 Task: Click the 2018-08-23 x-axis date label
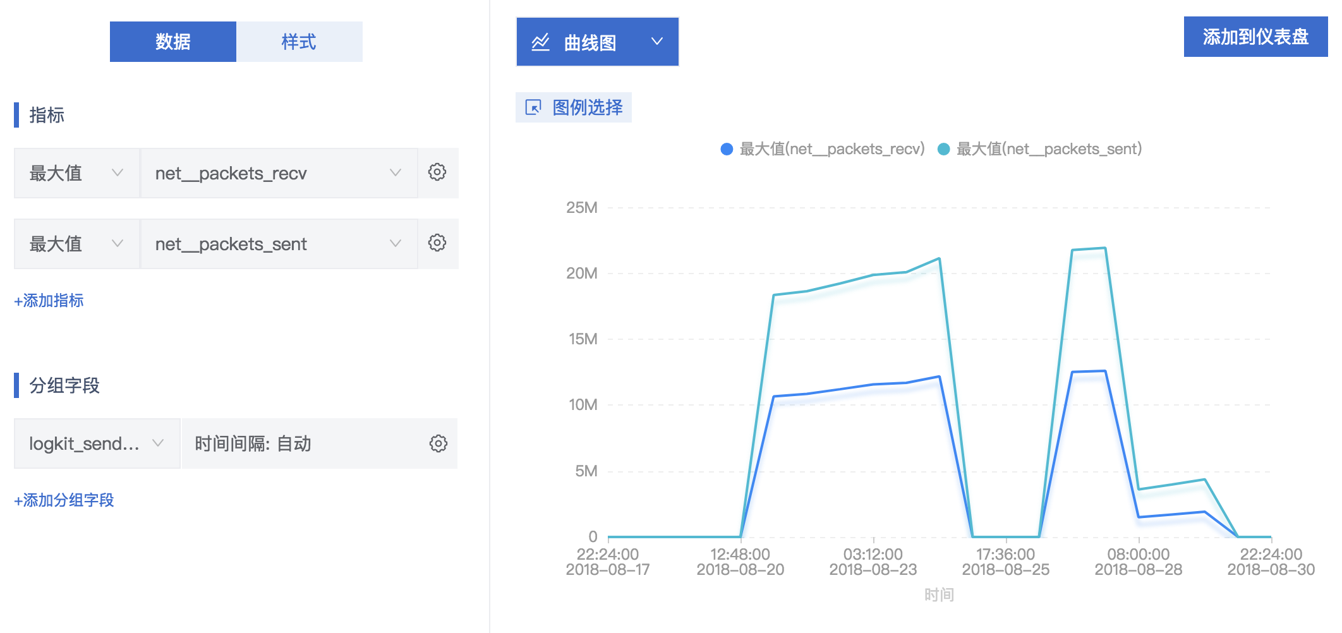(873, 570)
